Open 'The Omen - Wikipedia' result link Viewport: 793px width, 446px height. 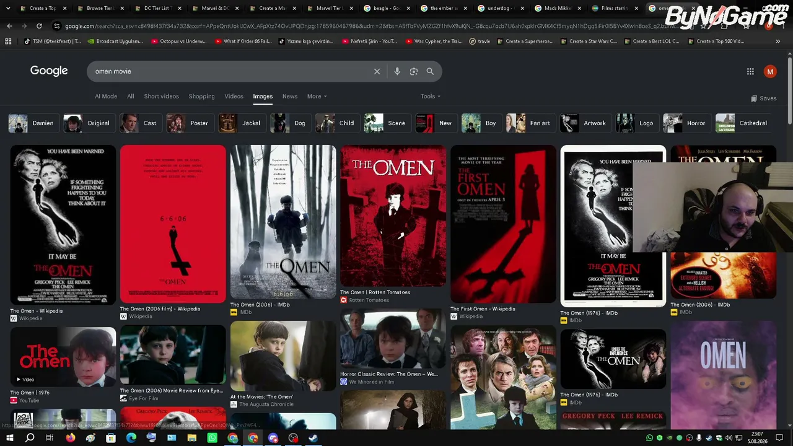(37, 311)
